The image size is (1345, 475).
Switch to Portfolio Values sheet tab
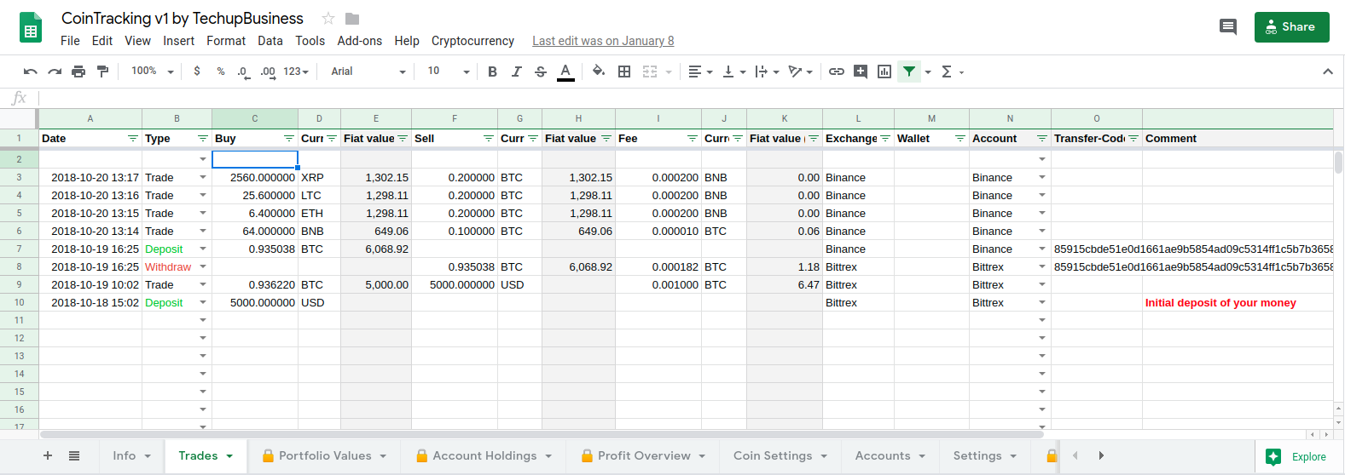pos(324,455)
